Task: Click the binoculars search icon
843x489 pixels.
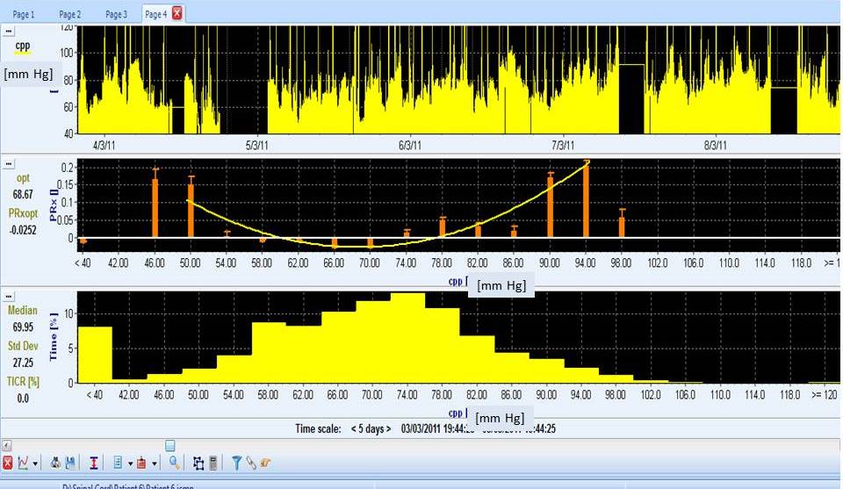Action: click(x=55, y=463)
